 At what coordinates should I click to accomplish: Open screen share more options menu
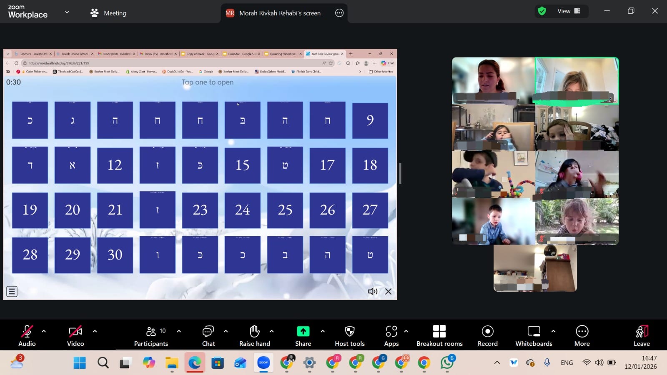tap(339, 13)
